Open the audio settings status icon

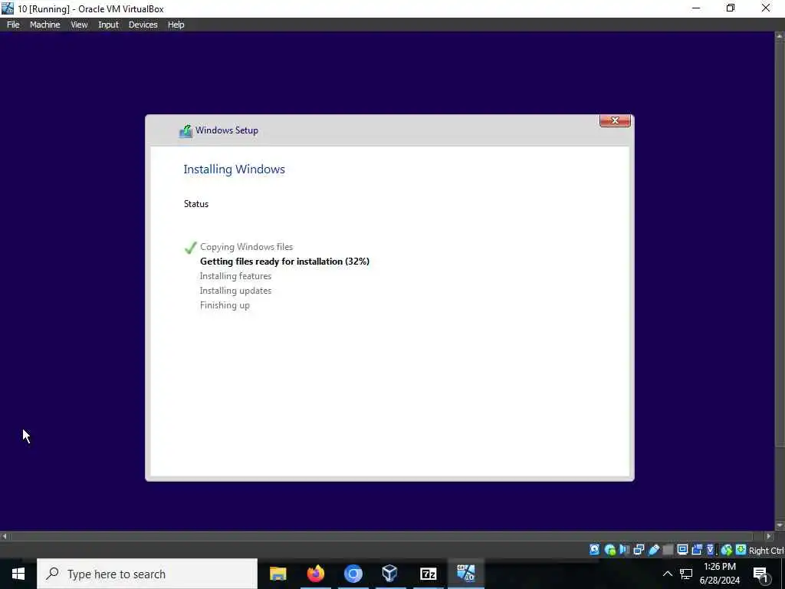[624, 550]
